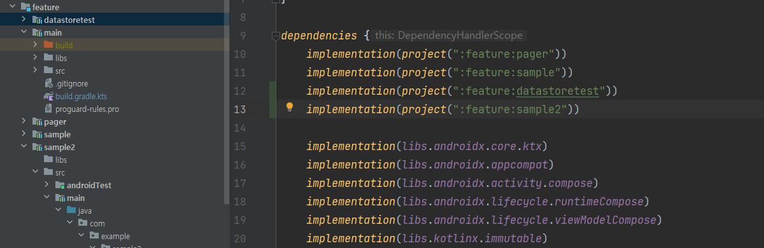Click the orange build folder icon
The height and width of the screenshot is (248, 764).
48,45
